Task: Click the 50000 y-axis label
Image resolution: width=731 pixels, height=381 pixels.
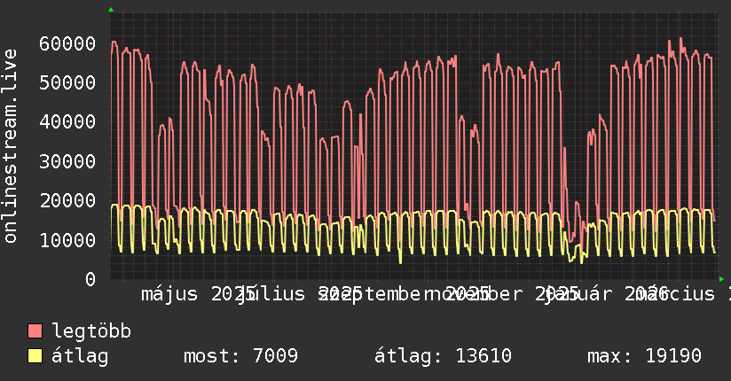Action: click(x=67, y=82)
